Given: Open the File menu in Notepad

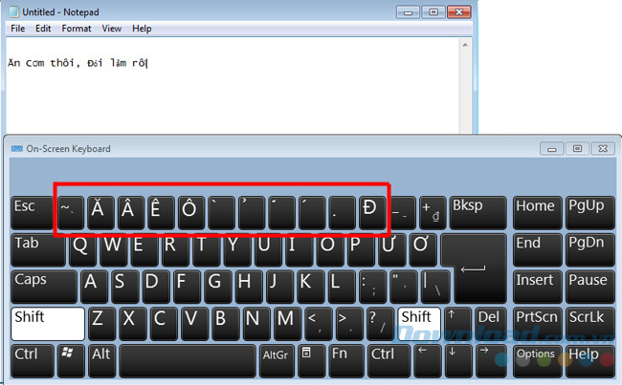Looking at the screenshot, I should pyautogui.click(x=17, y=29).
